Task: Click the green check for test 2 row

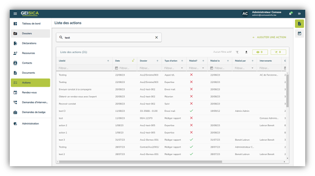Action: tap(191, 154)
